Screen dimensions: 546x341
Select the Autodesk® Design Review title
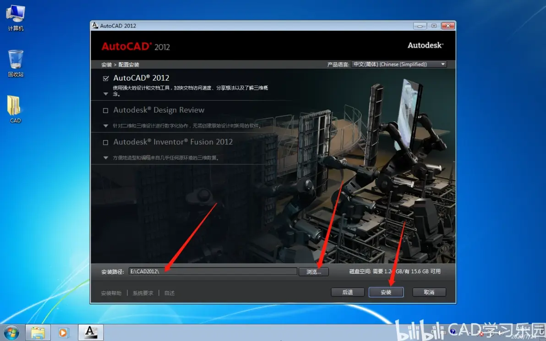159,110
